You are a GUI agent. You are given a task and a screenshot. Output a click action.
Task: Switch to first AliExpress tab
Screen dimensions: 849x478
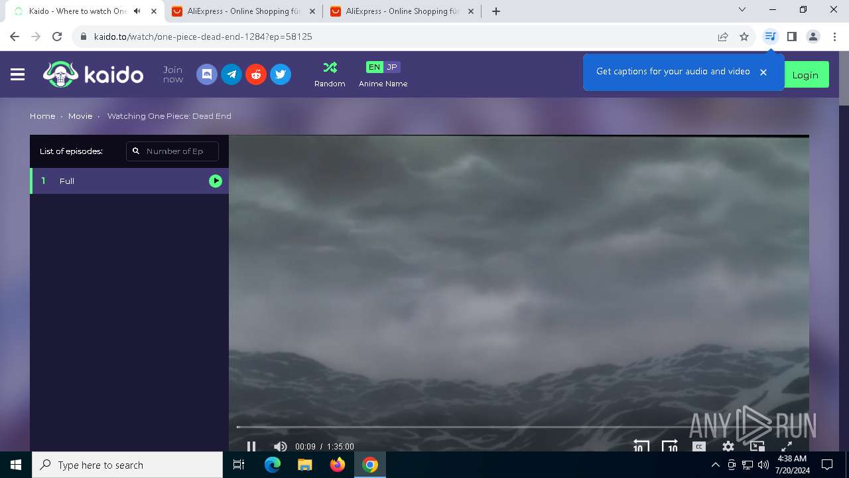243,11
